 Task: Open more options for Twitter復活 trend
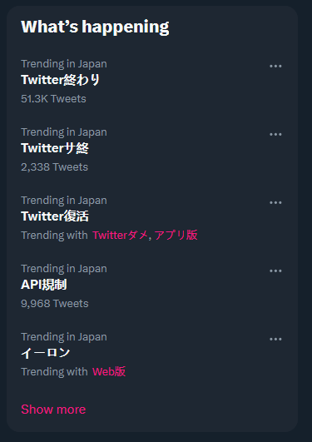(275, 202)
